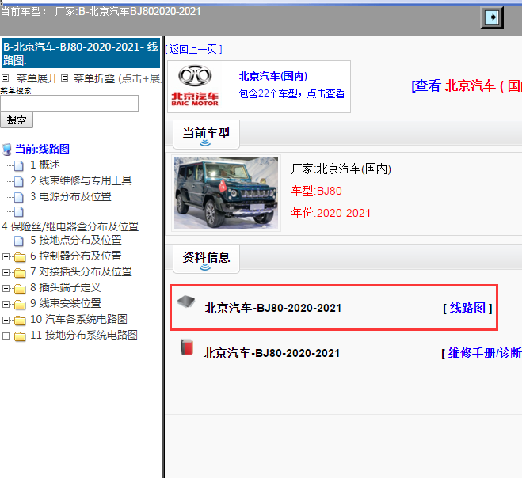Click the folder icon for 9 线束安装位置

pos(20,305)
